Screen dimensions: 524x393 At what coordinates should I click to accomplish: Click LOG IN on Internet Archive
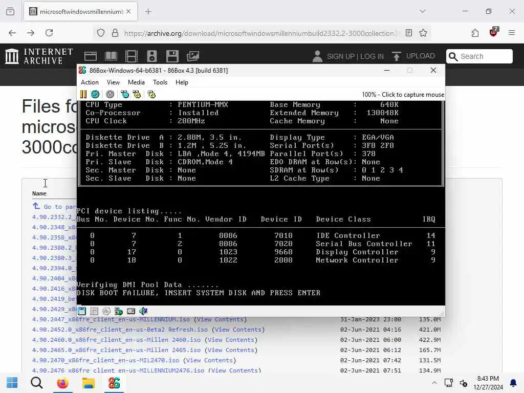tap(372, 56)
